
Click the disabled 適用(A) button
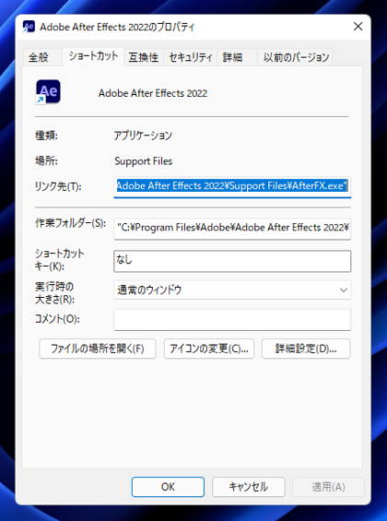[x=328, y=487]
